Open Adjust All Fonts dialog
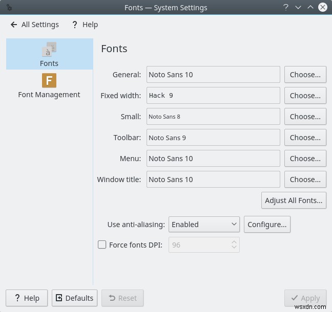The width and height of the screenshot is (332, 312). (x=294, y=200)
